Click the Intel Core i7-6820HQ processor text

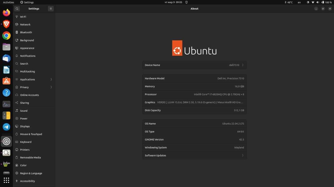[219, 95]
